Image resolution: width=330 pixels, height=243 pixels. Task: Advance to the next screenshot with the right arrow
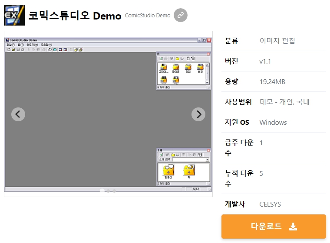198,114
